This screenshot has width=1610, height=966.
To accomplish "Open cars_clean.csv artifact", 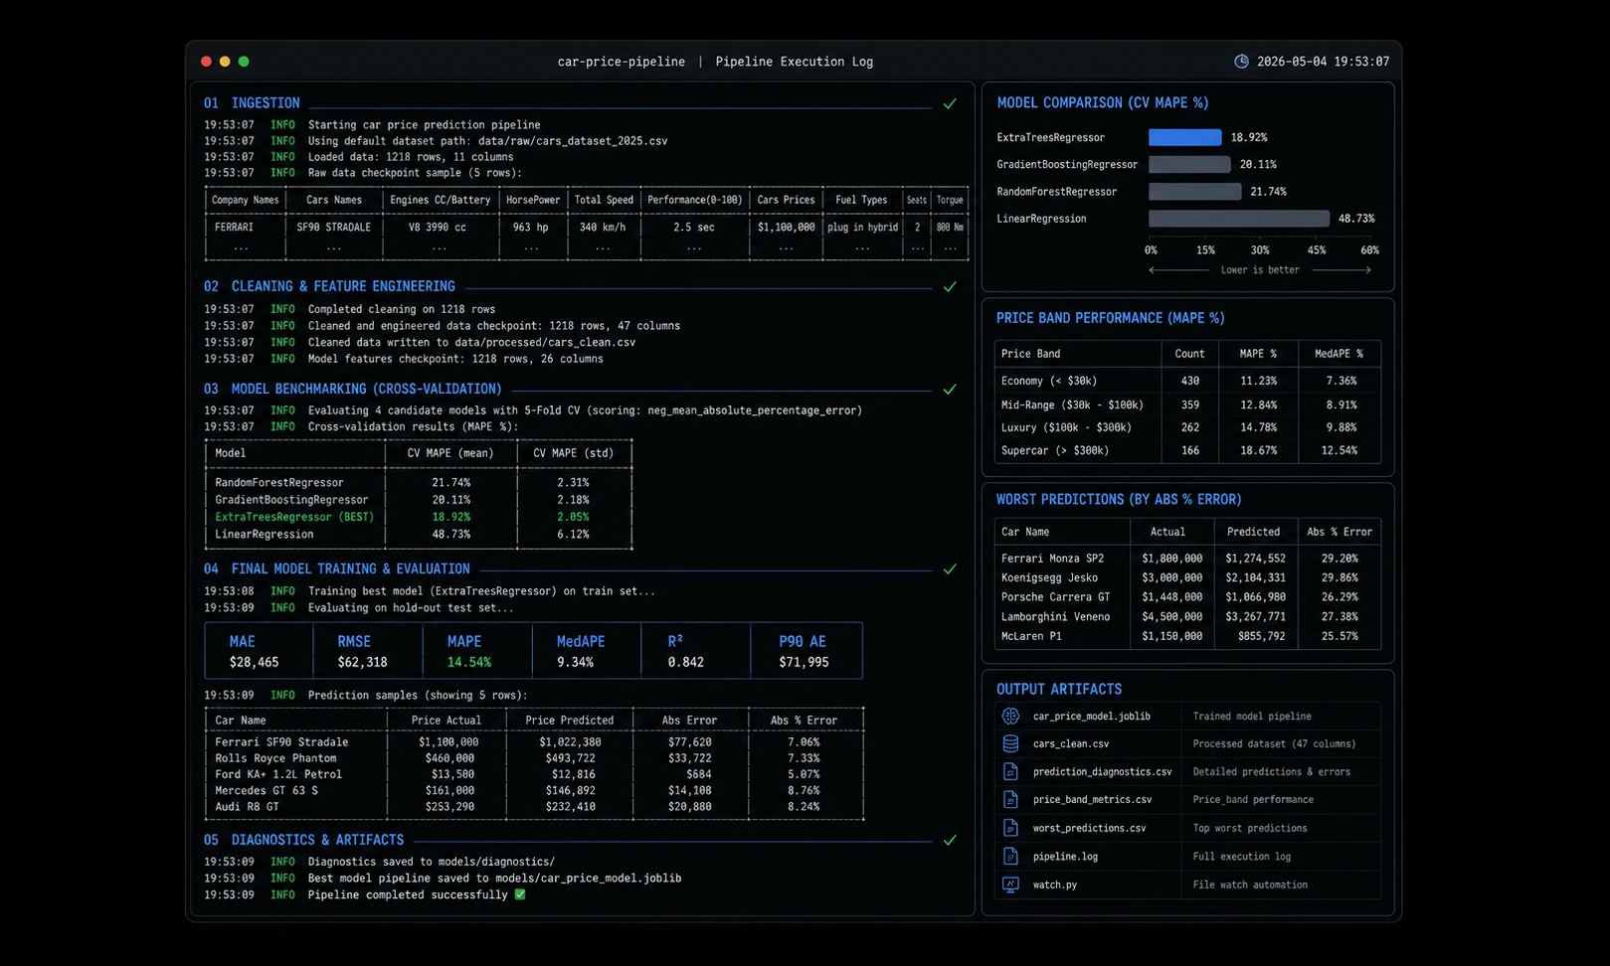I will tap(1070, 743).
